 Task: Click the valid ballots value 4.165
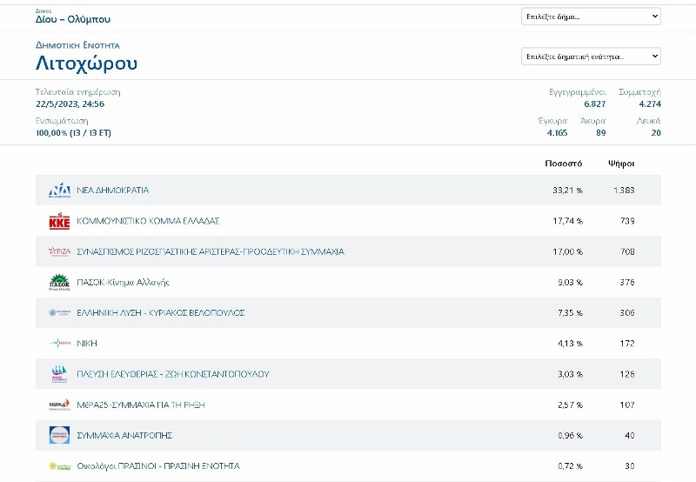557,133
